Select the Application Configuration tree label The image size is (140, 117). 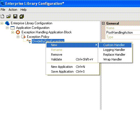[x=33, y=28]
